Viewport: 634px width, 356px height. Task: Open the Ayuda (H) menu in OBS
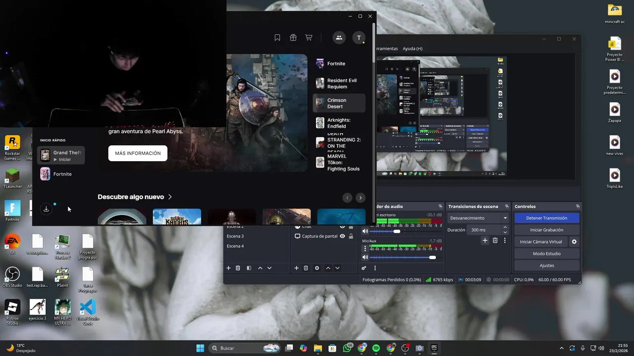(x=413, y=49)
